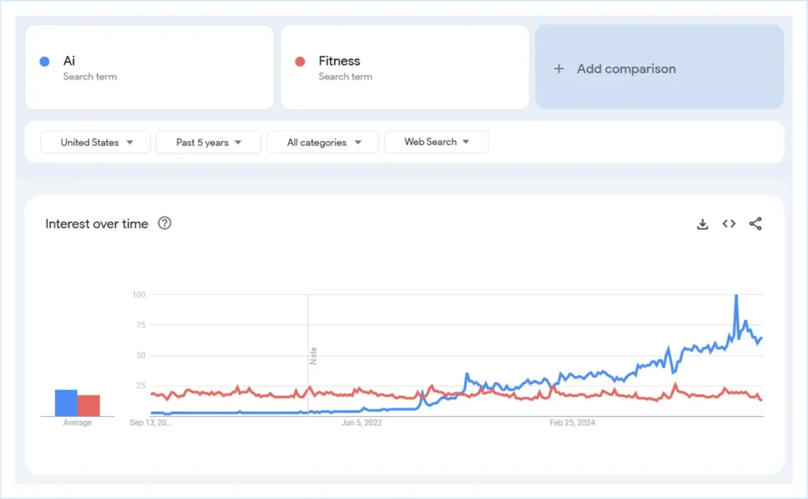The width and height of the screenshot is (808, 499).
Task: Toggle the Fitness search term selection
Action: point(404,66)
